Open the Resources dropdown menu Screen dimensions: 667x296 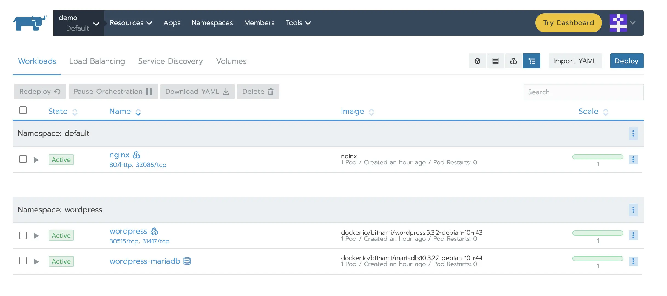click(x=130, y=23)
